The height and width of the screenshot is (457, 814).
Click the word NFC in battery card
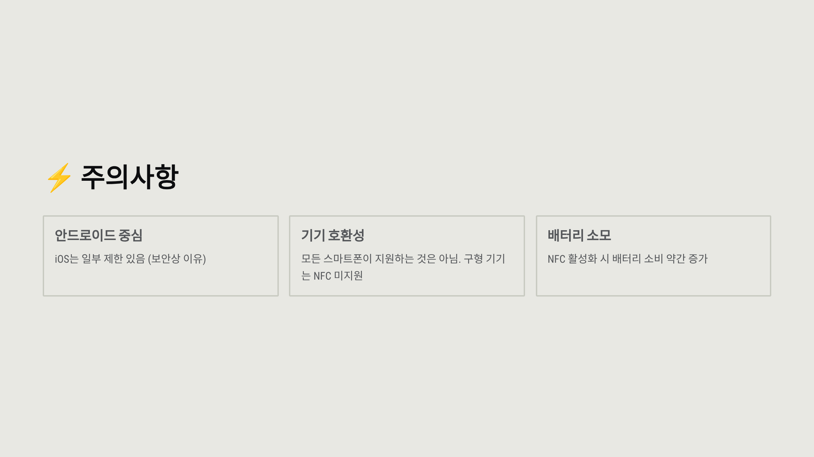(556, 259)
